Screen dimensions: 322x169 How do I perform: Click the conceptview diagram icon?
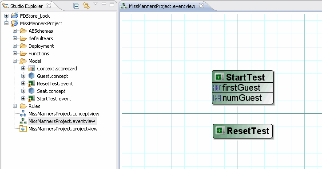[23, 114]
